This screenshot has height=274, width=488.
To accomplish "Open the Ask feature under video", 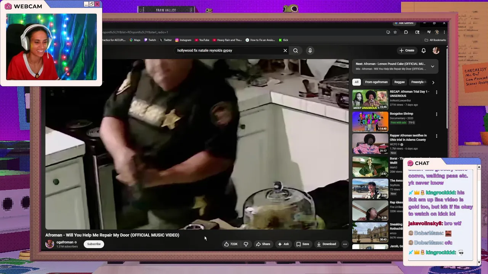I will pos(283,244).
